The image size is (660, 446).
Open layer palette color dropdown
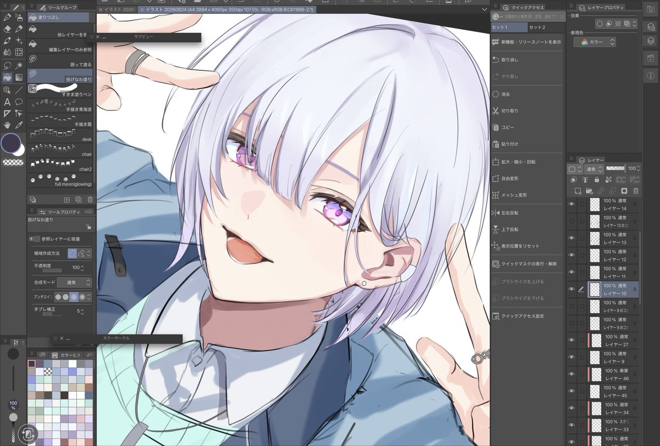[574, 169]
